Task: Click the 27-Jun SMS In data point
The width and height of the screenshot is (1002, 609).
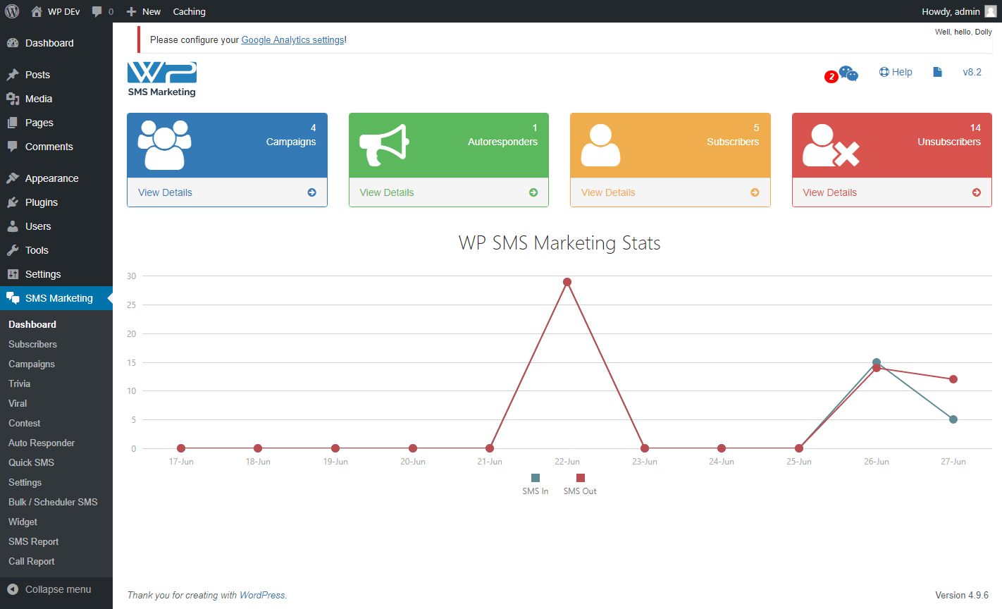Action: point(953,419)
